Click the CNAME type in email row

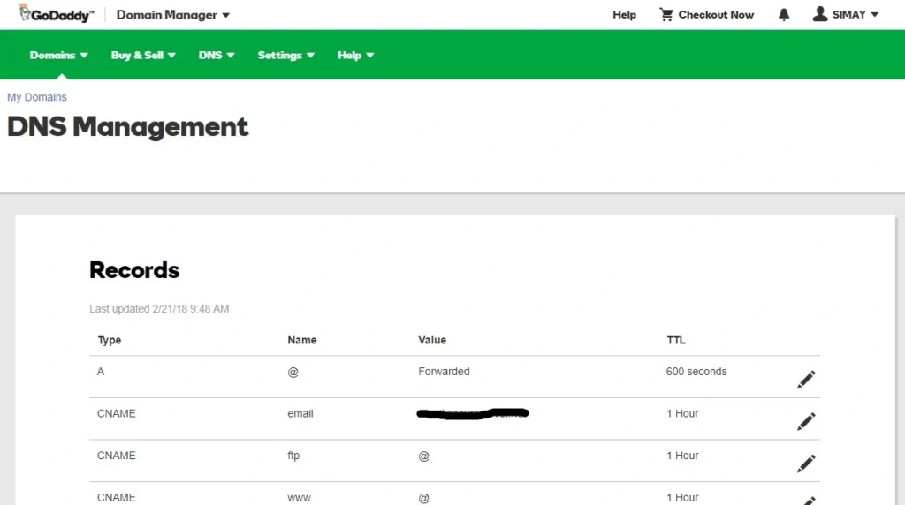coord(116,413)
